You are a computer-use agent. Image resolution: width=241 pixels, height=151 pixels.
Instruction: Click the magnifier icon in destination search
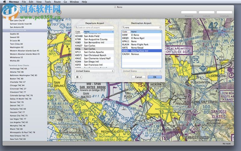click(124, 27)
